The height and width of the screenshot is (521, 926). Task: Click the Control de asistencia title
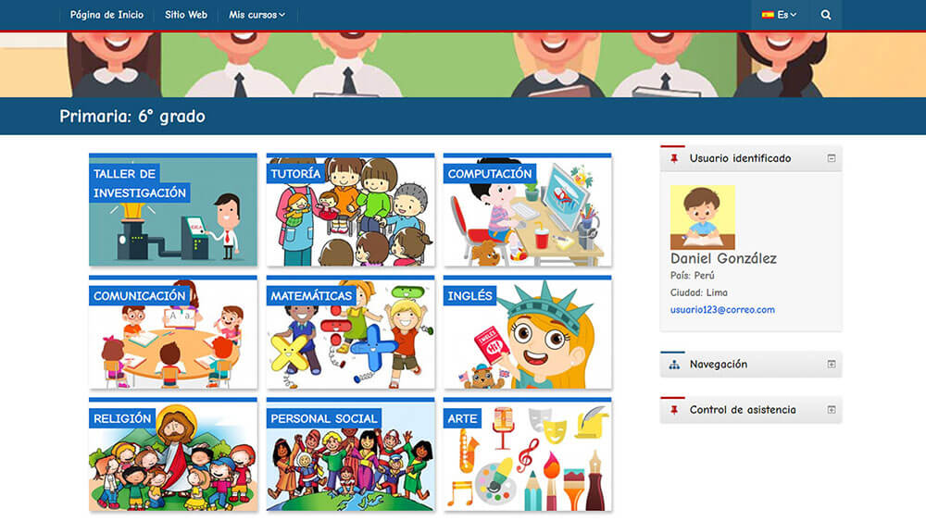point(743,409)
